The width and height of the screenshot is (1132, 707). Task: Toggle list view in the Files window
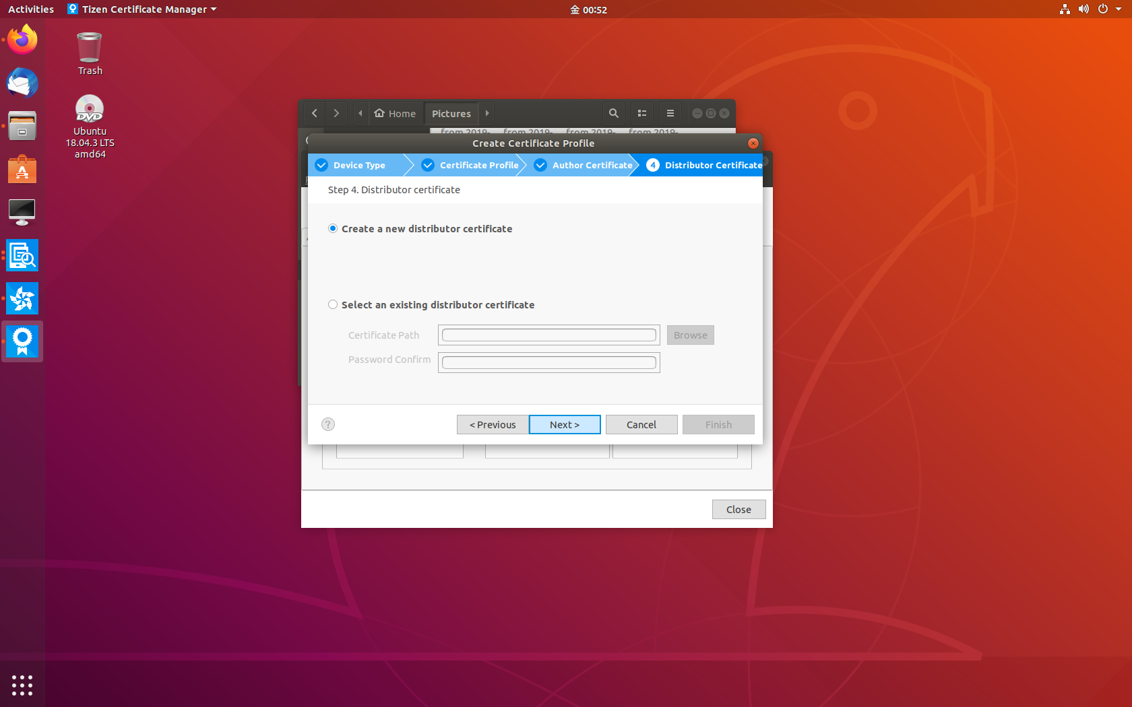642,113
